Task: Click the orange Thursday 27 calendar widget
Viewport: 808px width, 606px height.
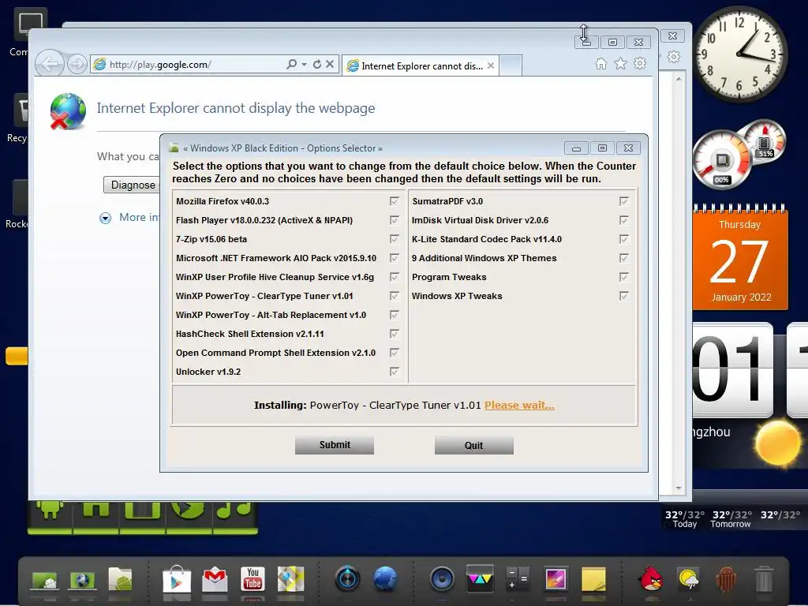Action: [x=740, y=258]
